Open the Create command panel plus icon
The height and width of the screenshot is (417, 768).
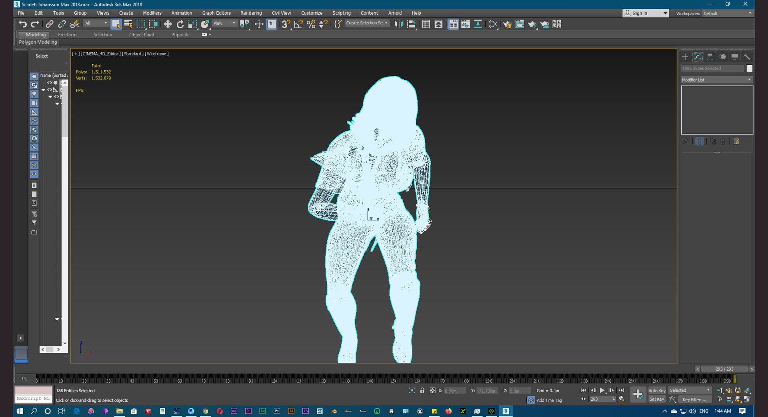tap(685, 57)
